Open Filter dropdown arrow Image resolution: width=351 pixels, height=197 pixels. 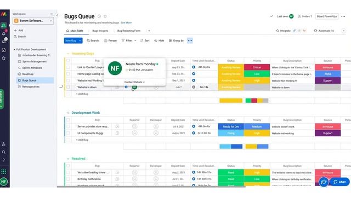(135, 40)
